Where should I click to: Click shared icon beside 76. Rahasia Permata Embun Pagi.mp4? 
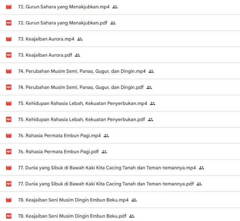[106, 136]
